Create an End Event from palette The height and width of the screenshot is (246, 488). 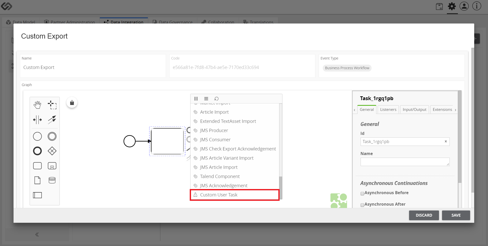[37, 151]
